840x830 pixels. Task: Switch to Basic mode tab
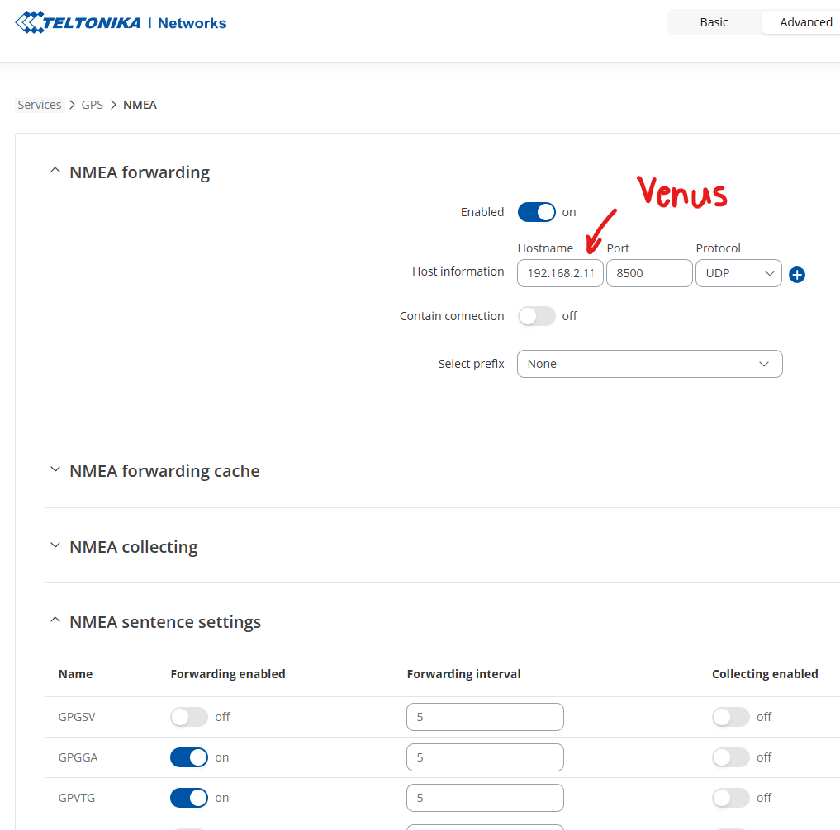coord(714,22)
